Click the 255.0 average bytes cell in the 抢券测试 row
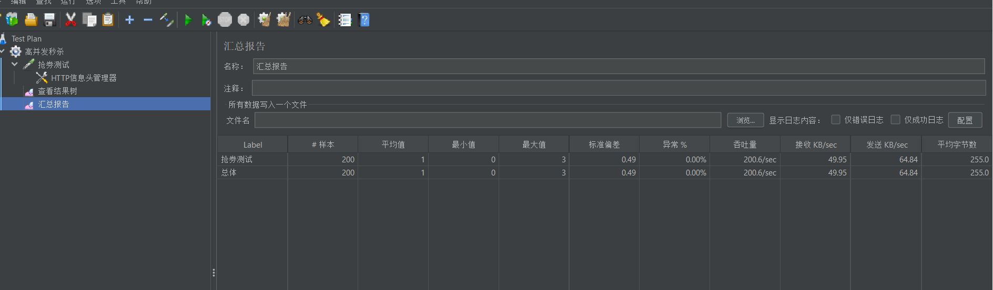 pos(957,159)
